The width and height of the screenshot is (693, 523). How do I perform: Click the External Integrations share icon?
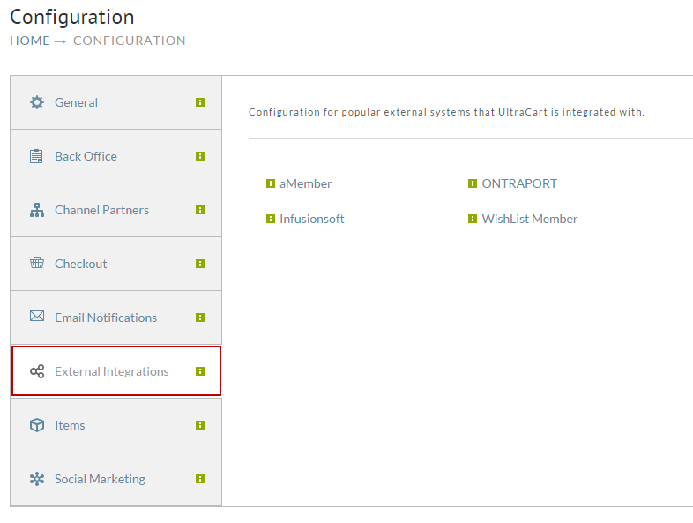pyautogui.click(x=37, y=371)
